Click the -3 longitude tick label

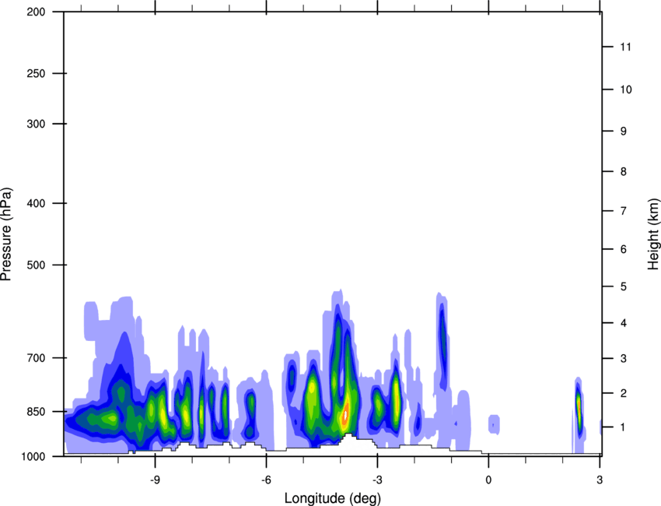tap(377, 480)
